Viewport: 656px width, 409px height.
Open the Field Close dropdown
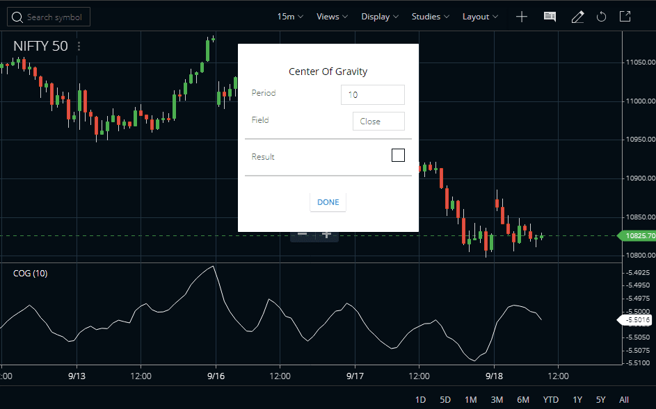click(378, 121)
